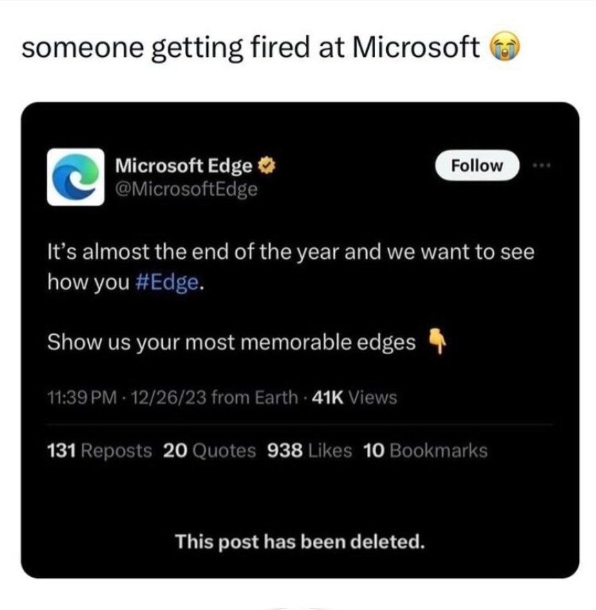Viewport: 596px width, 610px height.
Task: Click the Microsoft Edge profile avatar
Action: point(76,177)
